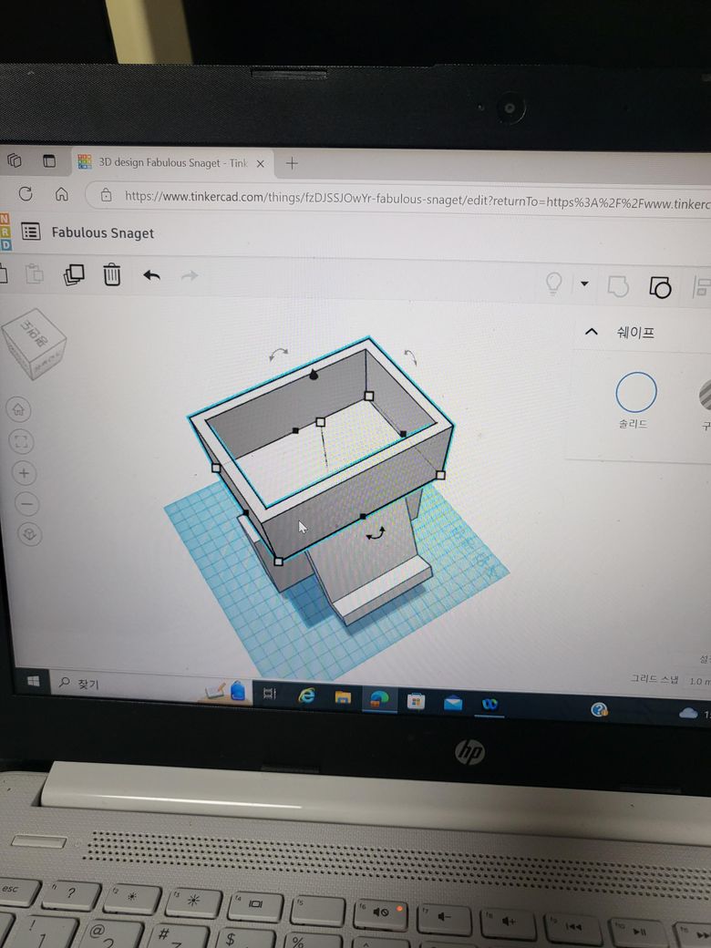This screenshot has width=711, height=948.
Task: Open the 그리드 스냅 grid snap dropdown
Action: [697, 680]
